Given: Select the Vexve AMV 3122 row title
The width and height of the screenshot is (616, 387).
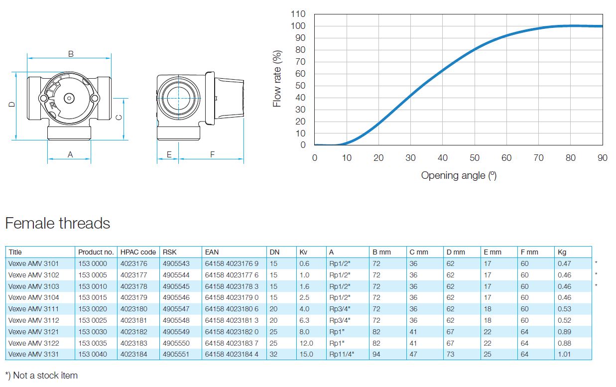Looking at the screenshot, I should pyautogui.click(x=33, y=343).
